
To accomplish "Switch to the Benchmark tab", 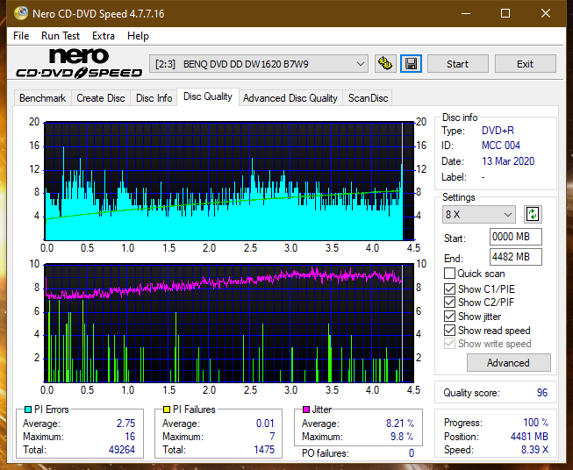I will (x=43, y=98).
